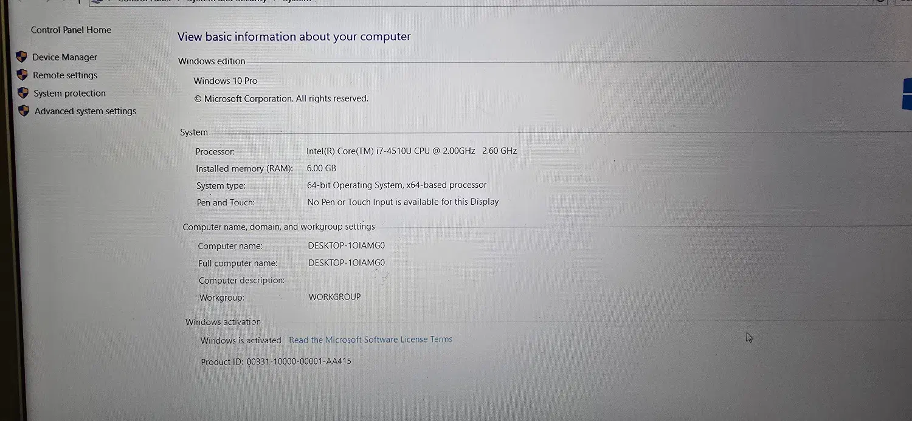Click the Full computer name value
The height and width of the screenshot is (421, 912).
(x=347, y=262)
